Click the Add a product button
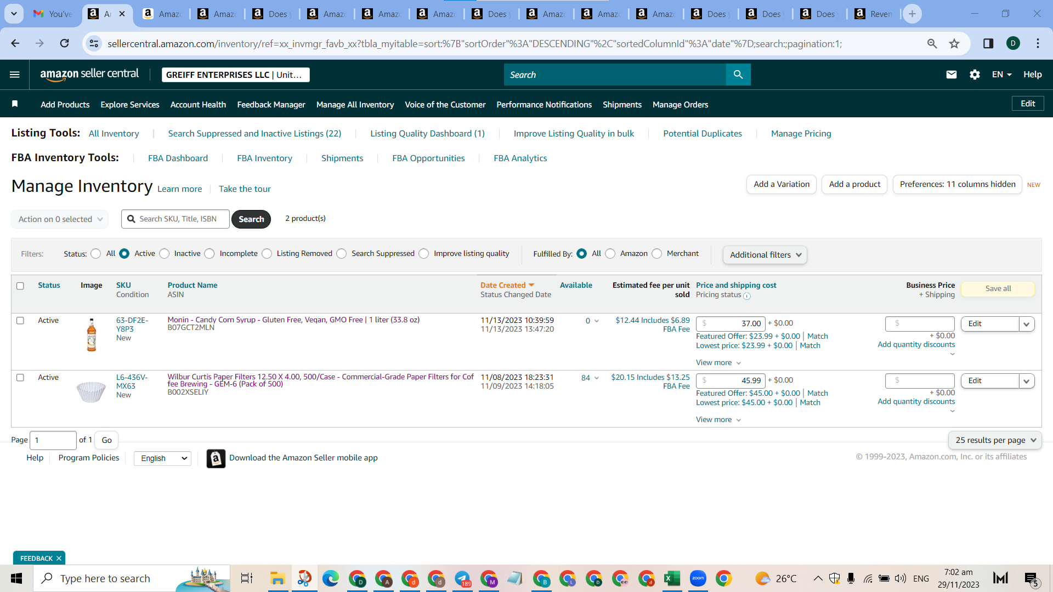 pyautogui.click(x=854, y=185)
